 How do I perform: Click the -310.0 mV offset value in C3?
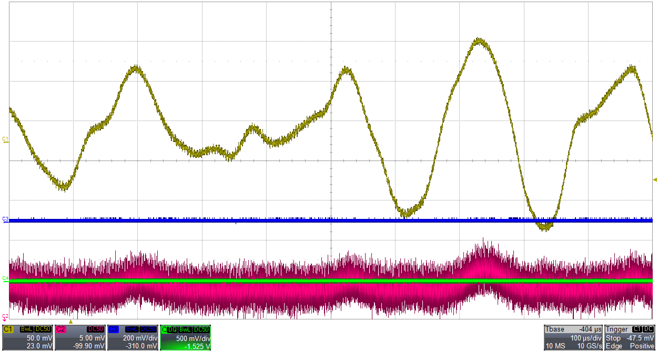[141, 346]
